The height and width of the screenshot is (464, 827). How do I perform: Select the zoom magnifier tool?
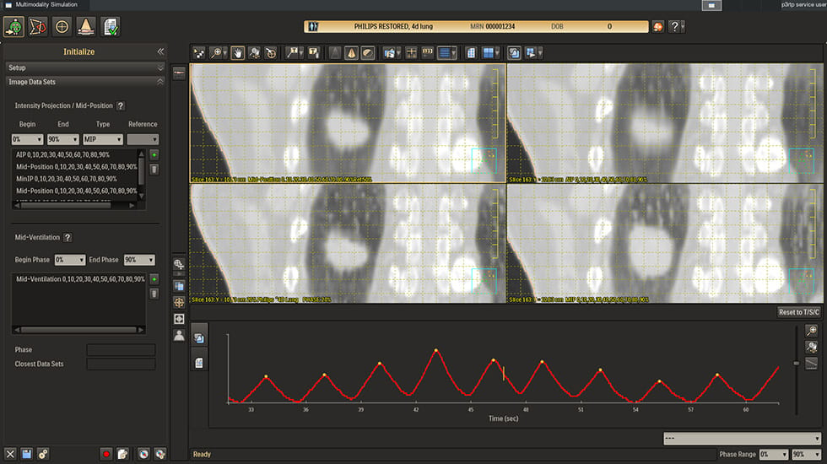(218, 52)
